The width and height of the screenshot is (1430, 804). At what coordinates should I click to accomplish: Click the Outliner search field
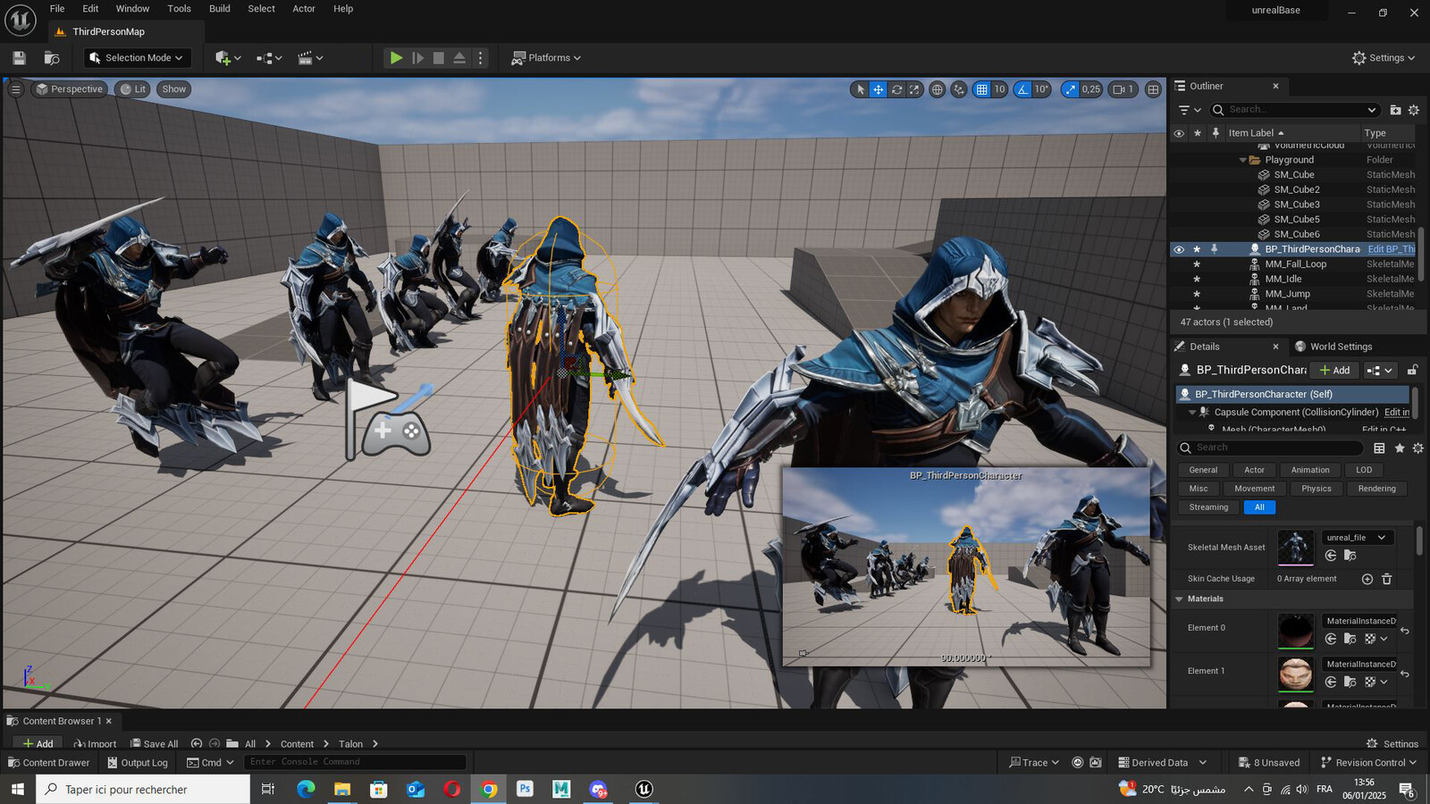coord(1294,110)
